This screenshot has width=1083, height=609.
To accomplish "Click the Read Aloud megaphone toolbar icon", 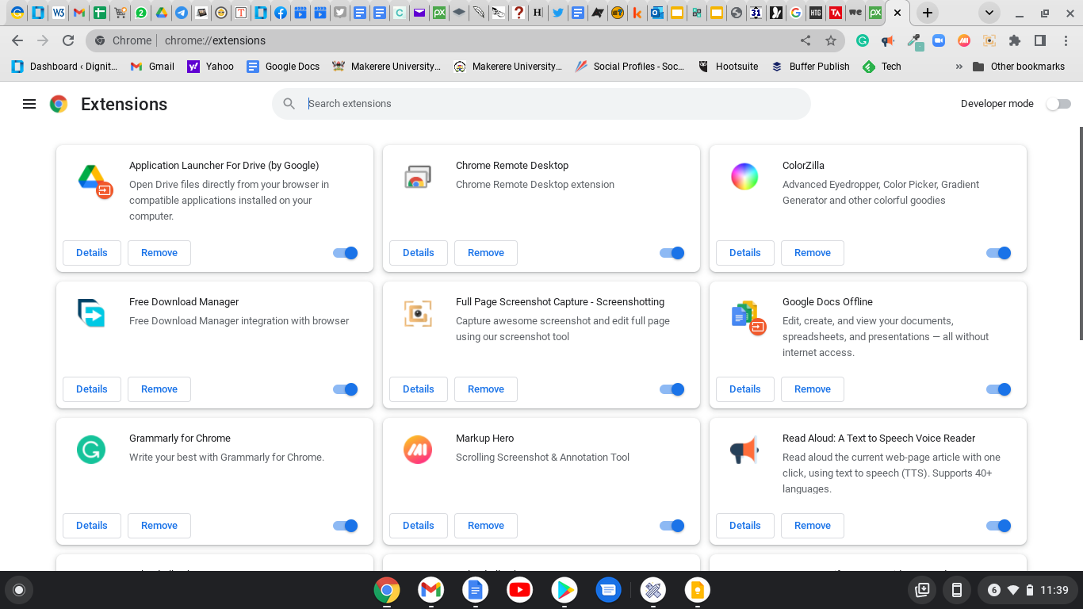I will (x=888, y=40).
